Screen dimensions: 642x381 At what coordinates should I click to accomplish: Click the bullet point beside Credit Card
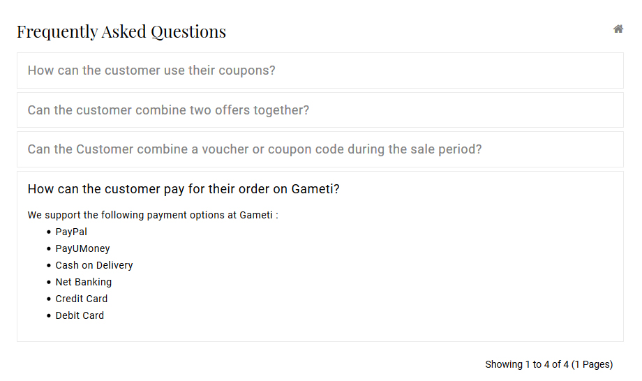coord(49,299)
